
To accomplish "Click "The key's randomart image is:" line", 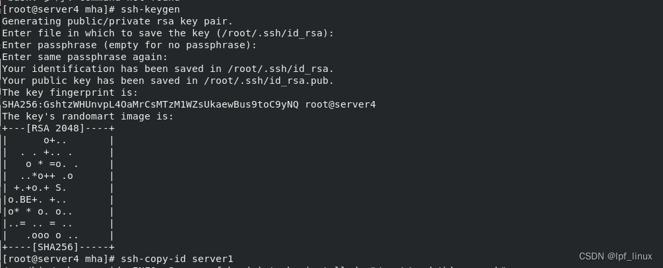I will click(87, 116).
